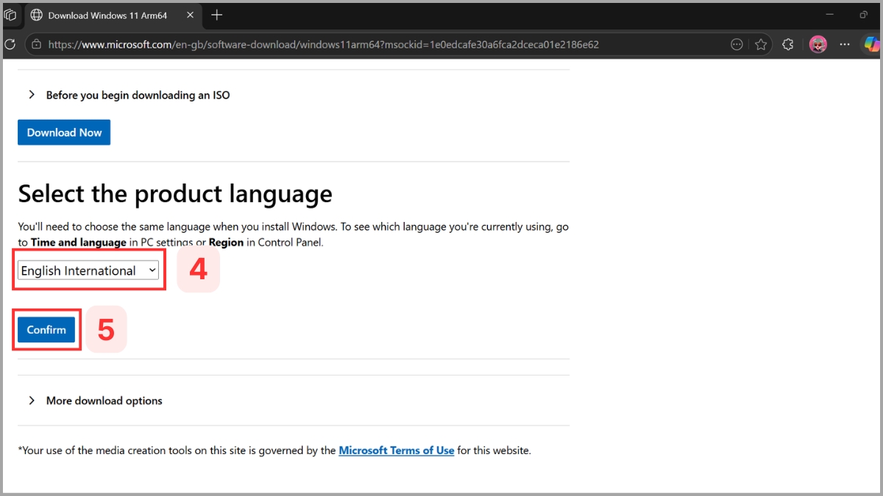Open a new browser tab

pos(216,15)
